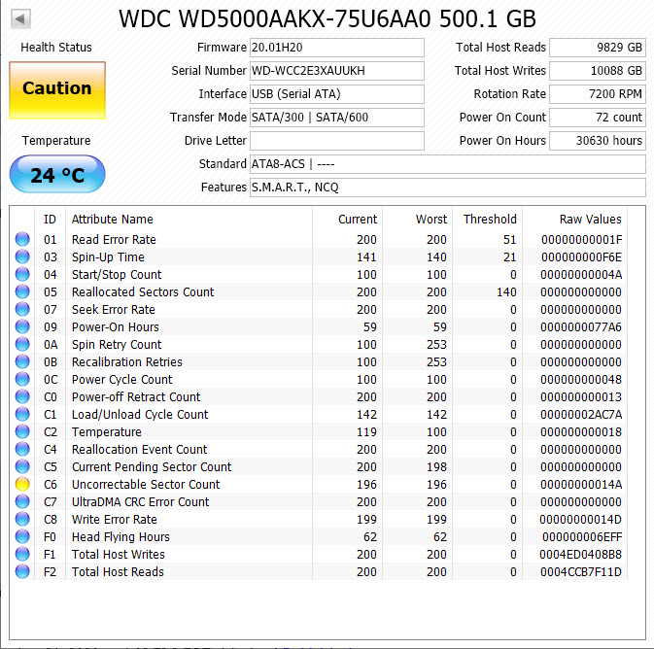Image resolution: width=654 pixels, height=649 pixels.
Task: Click the Attribute Name column header
Action: point(112,220)
